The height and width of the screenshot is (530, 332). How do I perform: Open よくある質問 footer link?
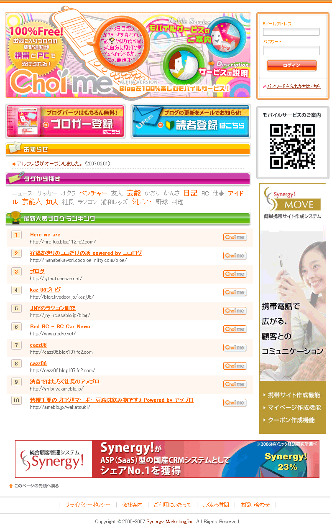pos(216,505)
